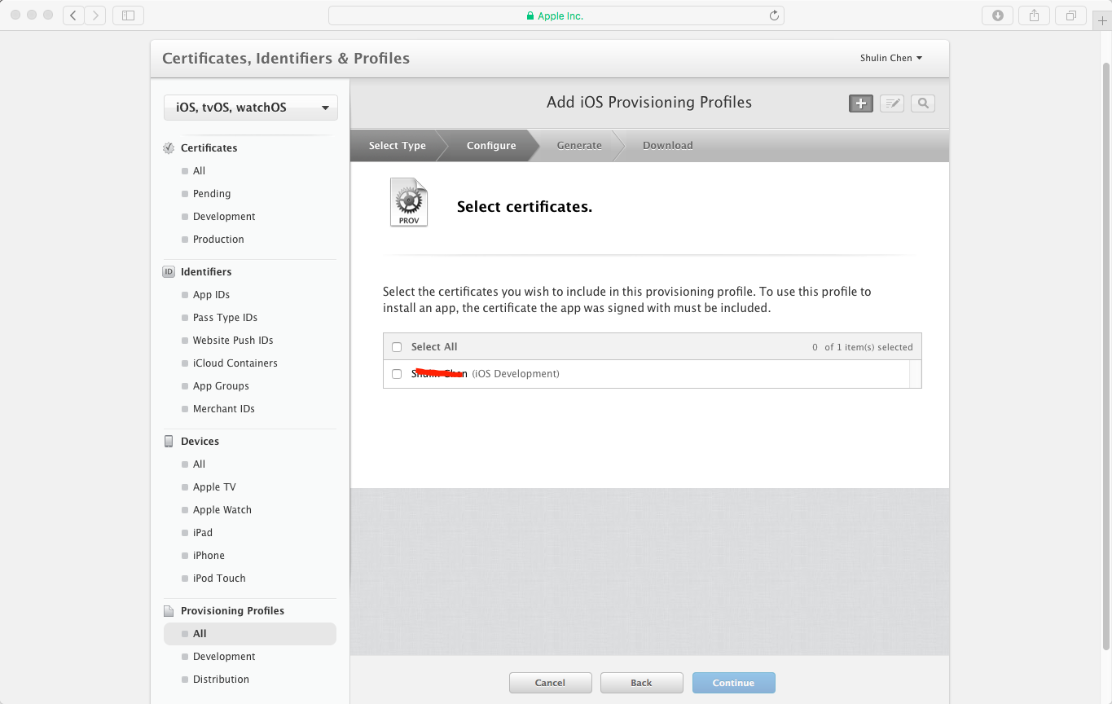Click the add provisioning profile plus icon
1112x704 pixels.
click(x=861, y=103)
